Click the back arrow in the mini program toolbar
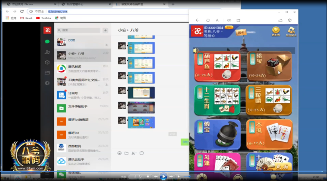Viewport: 327px width, 181px height. (197, 20)
